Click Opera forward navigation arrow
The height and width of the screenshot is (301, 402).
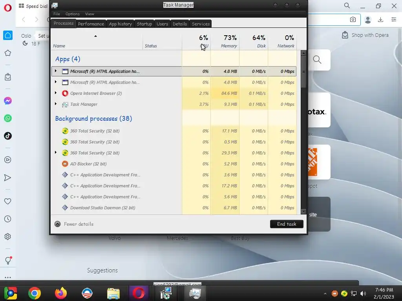pyautogui.click(x=37, y=20)
